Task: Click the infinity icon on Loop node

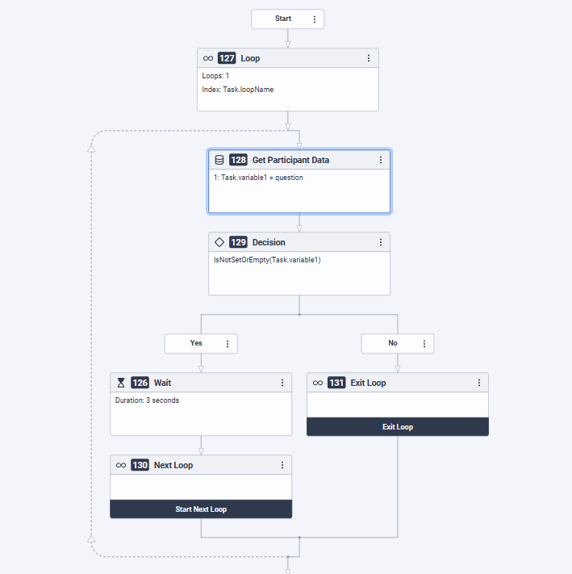Action: pos(208,58)
